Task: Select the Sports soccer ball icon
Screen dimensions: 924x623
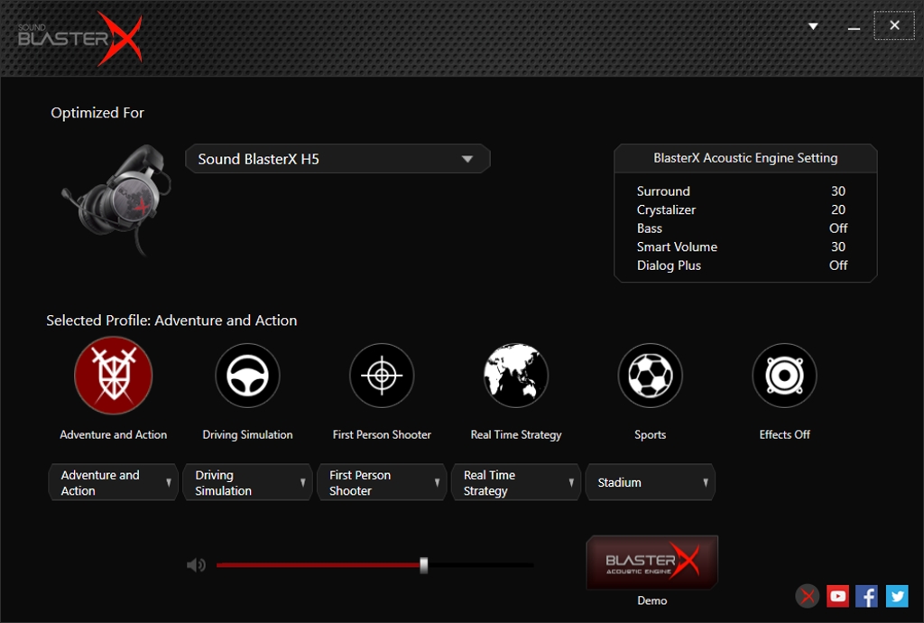Action: (x=650, y=376)
